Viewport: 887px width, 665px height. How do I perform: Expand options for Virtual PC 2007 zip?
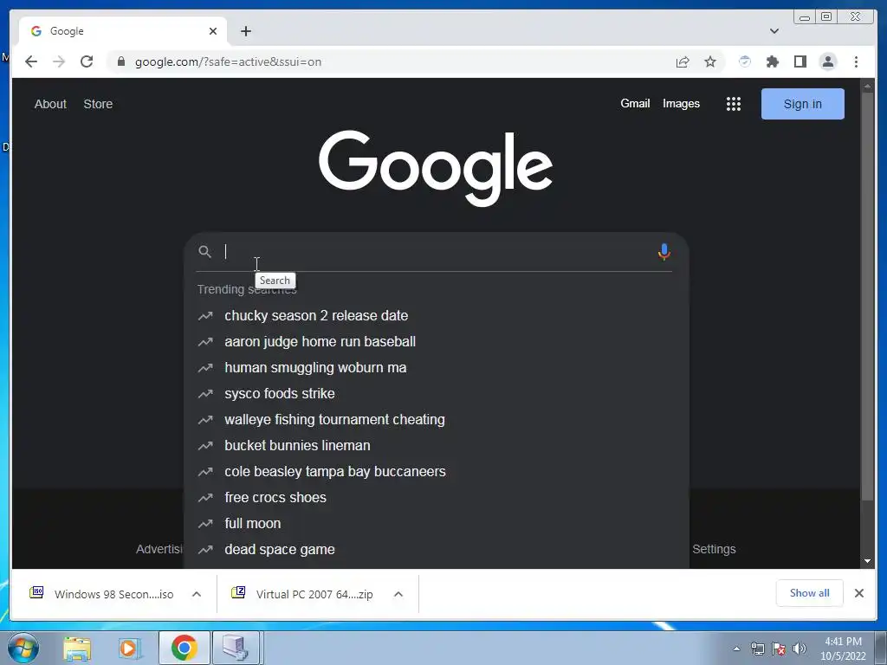[398, 594]
